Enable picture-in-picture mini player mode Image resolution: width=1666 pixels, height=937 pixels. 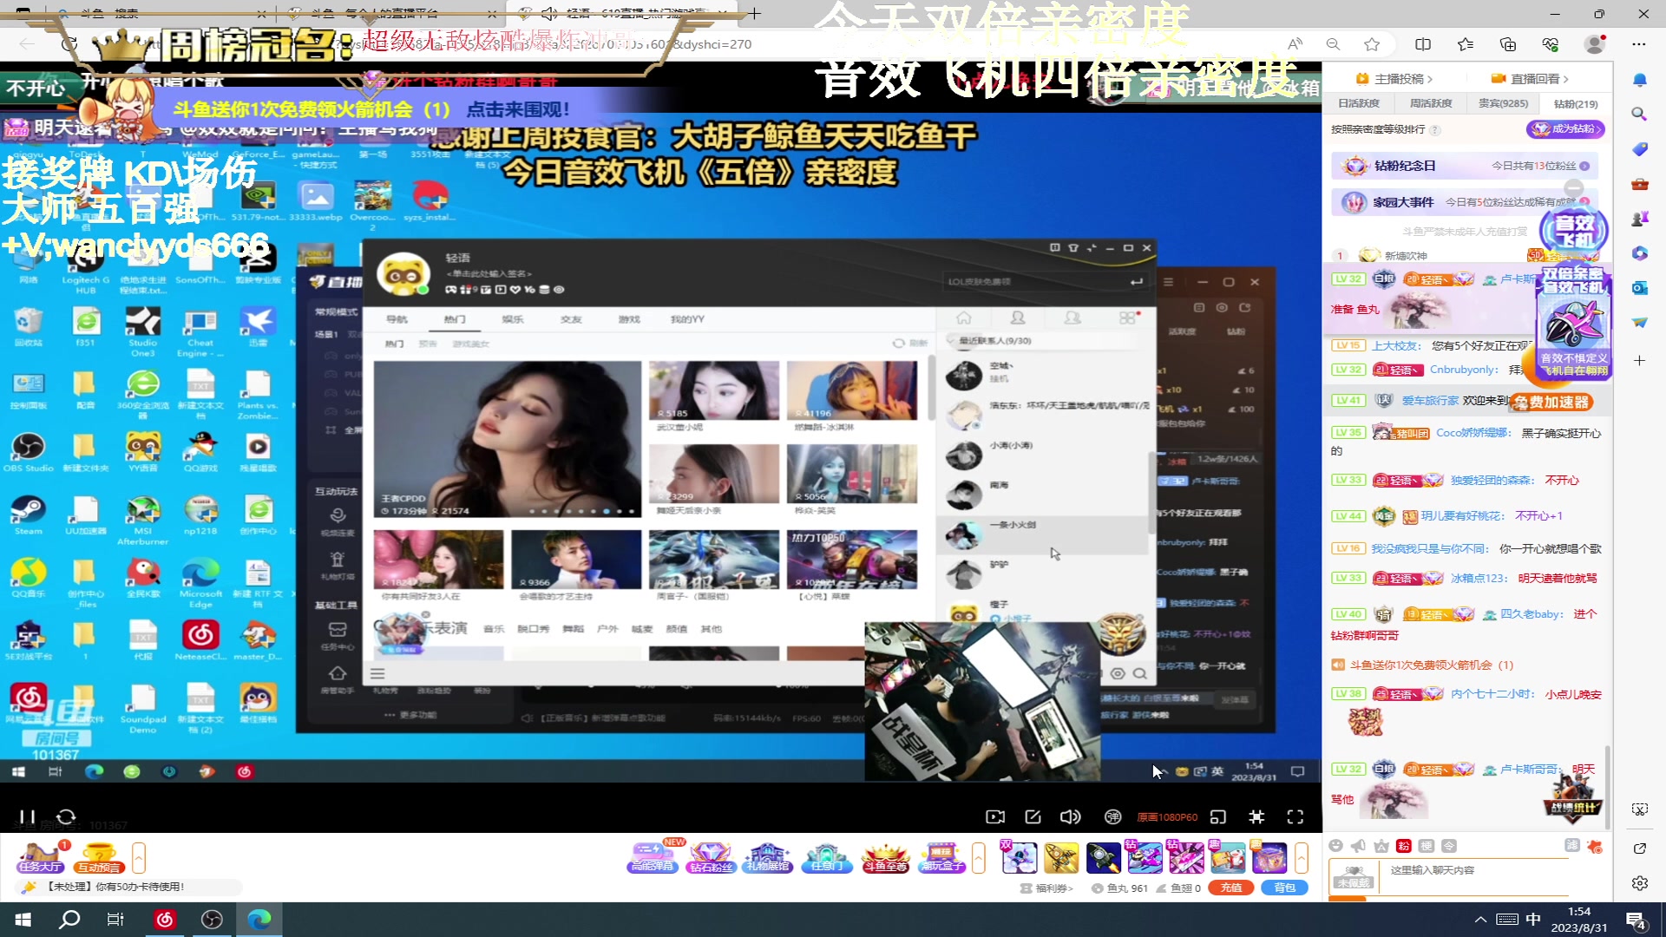pos(1218,816)
